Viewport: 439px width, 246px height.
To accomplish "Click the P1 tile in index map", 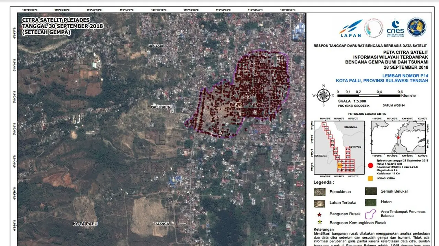I will pos(324,124).
